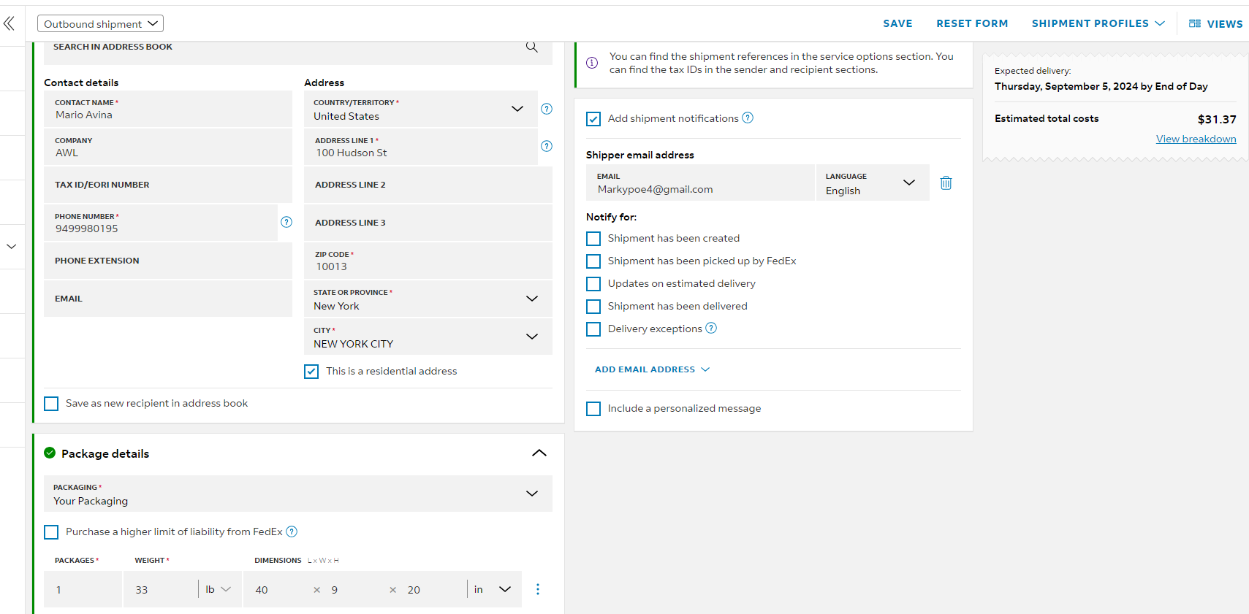Collapse the Package details section
The width and height of the screenshot is (1249, 614).
coord(539,453)
